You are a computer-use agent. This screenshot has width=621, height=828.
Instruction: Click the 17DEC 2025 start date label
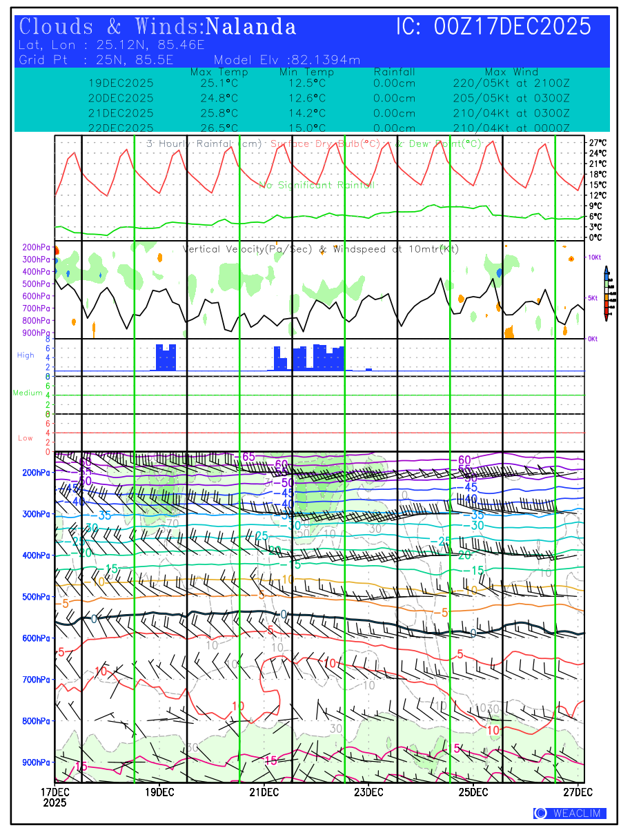pyautogui.click(x=55, y=796)
